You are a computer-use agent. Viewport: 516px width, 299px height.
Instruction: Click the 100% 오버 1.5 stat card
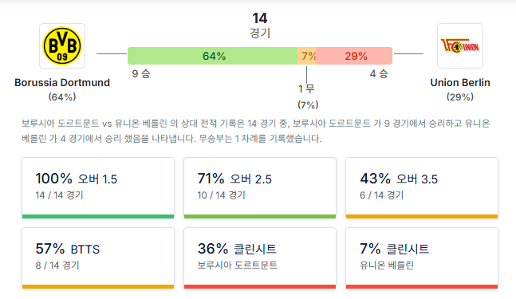click(98, 187)
